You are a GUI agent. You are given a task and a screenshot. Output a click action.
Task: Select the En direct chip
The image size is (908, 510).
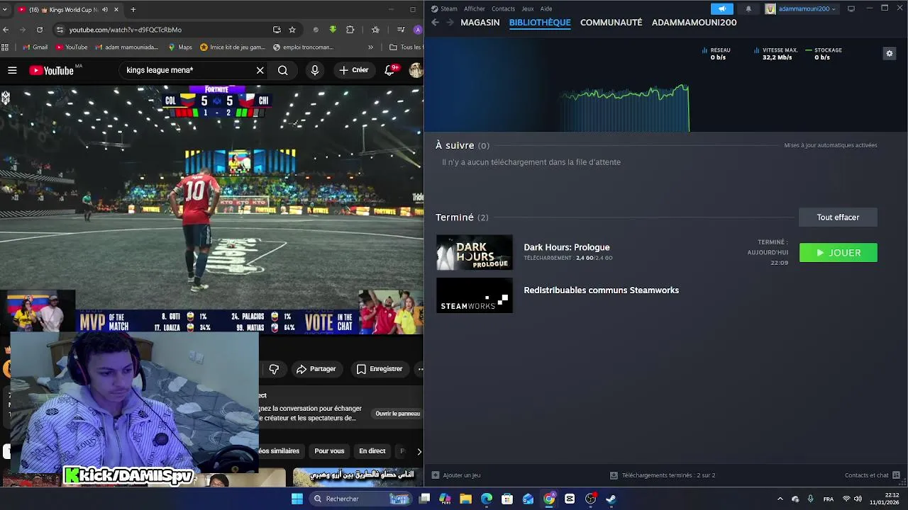[372, 451]
